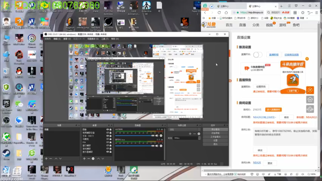Image resolution: width=322 pixels, height=181 pixels.
Task: Open scene transition properties gear icon
Action: pyautogui.click(x=199, y=134)
